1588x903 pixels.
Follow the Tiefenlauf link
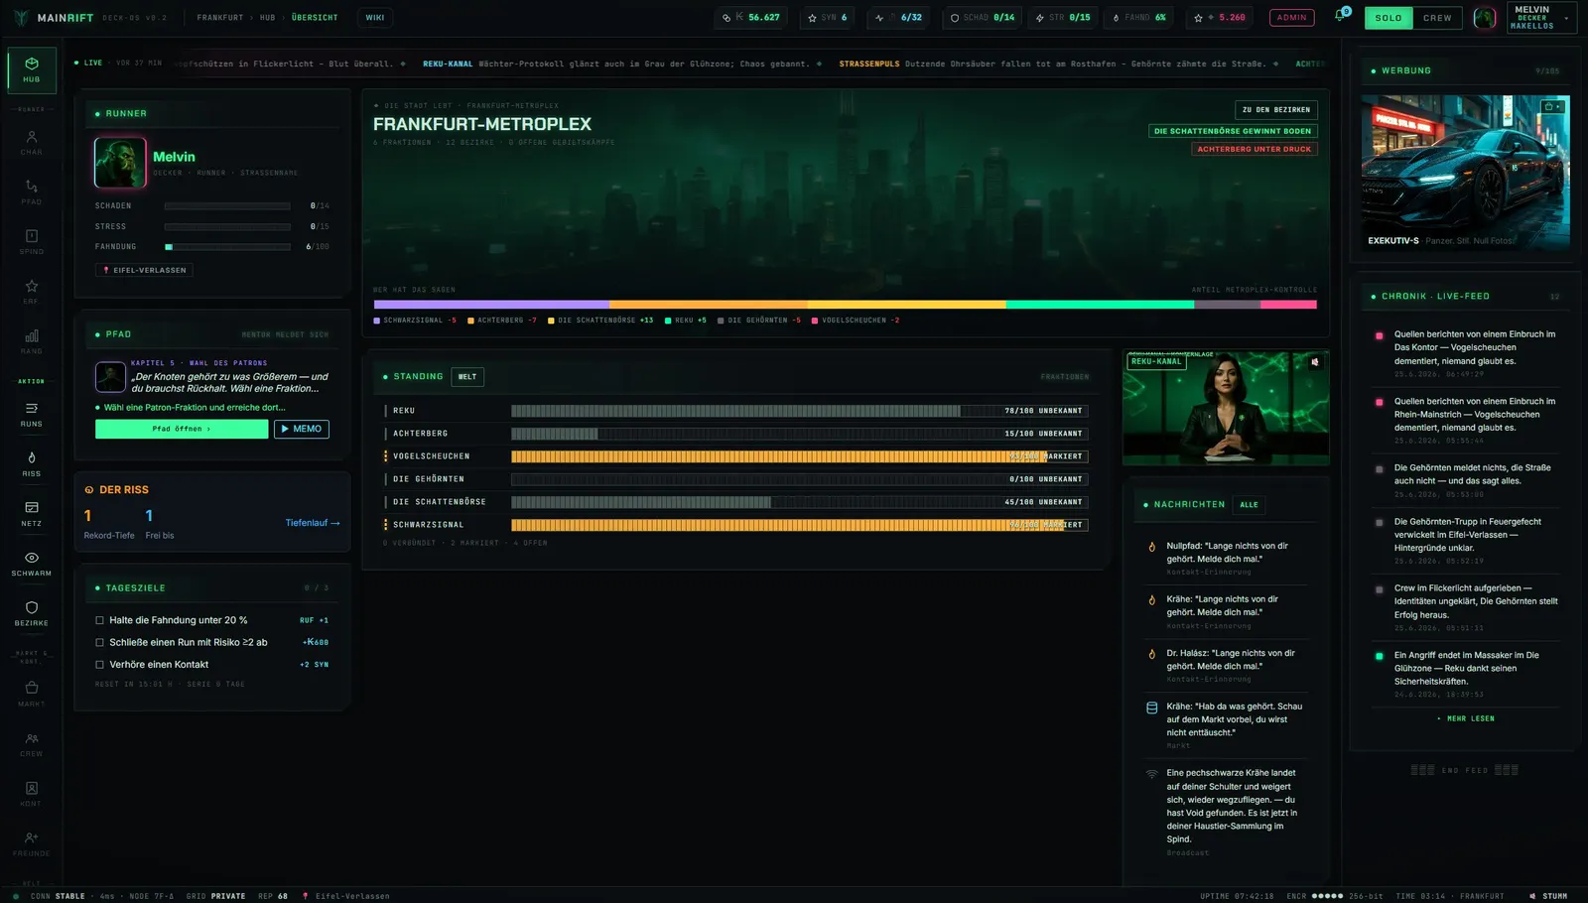[x=313, y=523]
